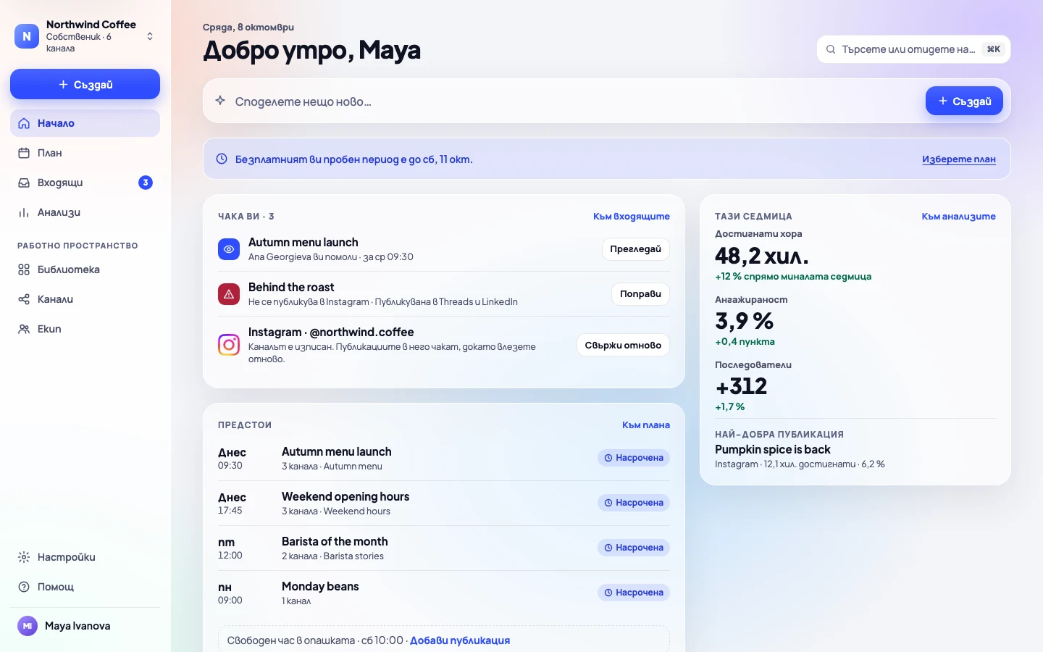This screenshot has width=1043, height=652.
Task: Click Насрочена badge for Monday beans
Action: coord(634,593)
